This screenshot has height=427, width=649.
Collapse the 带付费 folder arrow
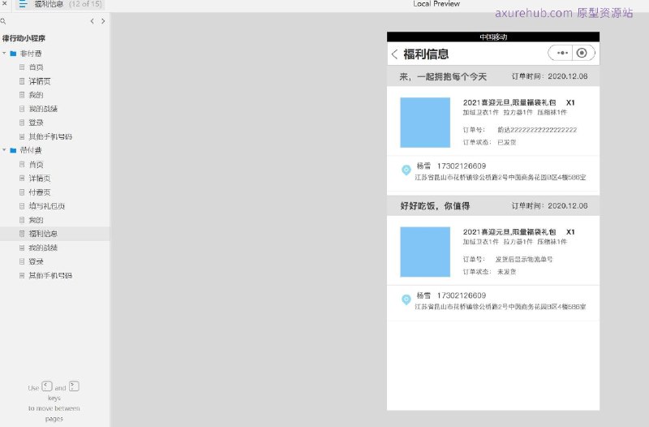(4, 150)
